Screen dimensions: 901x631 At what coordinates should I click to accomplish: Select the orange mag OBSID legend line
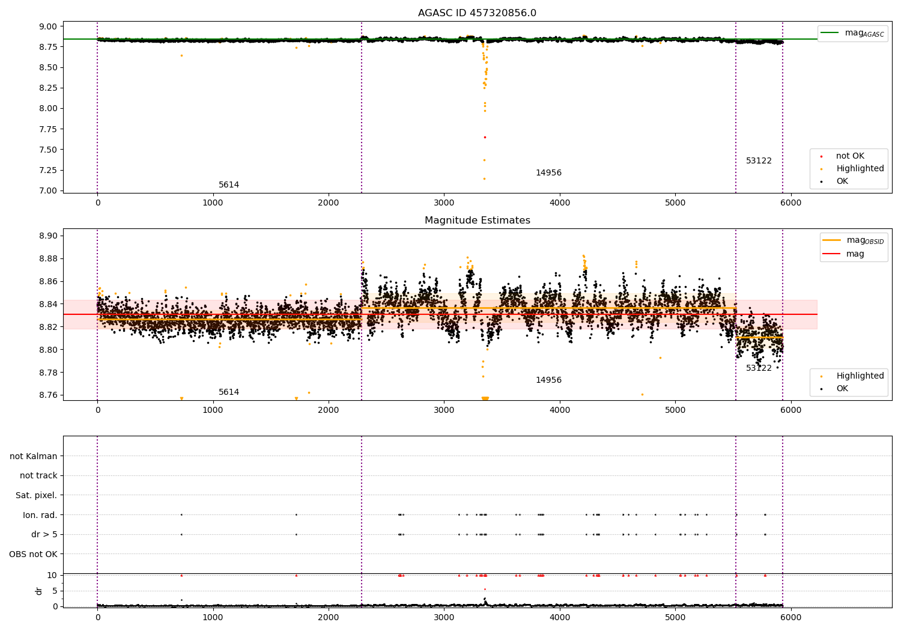coord(832,240)
